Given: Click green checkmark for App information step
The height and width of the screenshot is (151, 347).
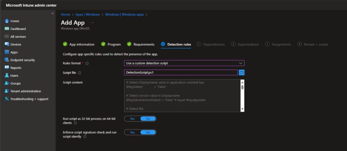Looking at the screenshot, I should coord(65,44).
